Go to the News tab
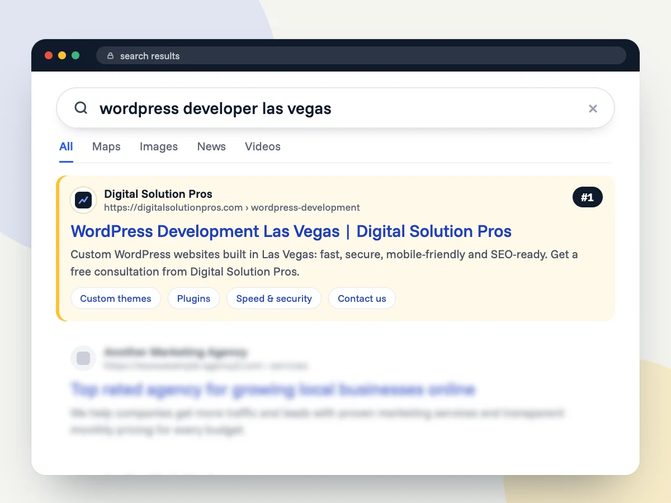 (211, 146)
